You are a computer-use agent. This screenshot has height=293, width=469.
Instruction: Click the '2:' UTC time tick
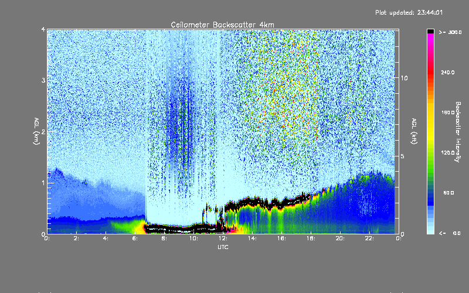tap(77, 239)
